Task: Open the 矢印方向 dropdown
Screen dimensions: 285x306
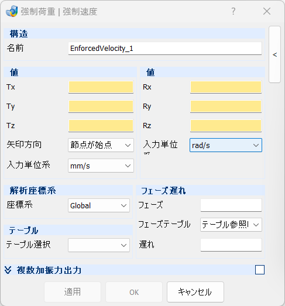Action: tap(101, 145)
